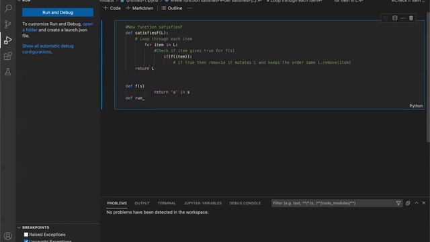Click the blue Run and Debug button
This screenshot has width=430, height=242.
click(x=58, y=12)
